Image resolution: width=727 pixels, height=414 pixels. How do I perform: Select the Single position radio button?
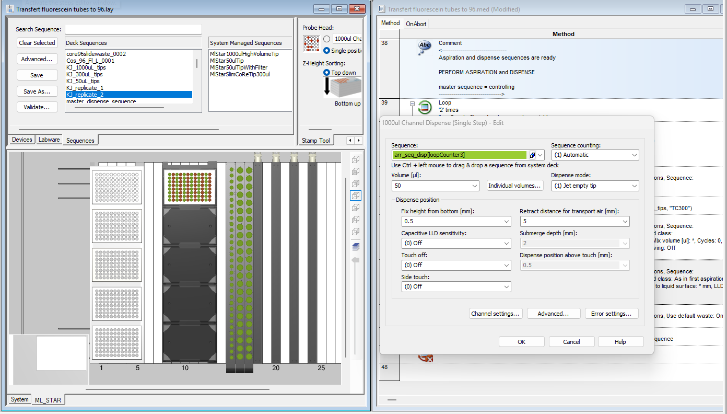[x=326, y=51]
